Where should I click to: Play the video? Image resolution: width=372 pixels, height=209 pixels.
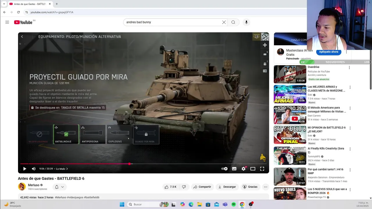(25, 169)
